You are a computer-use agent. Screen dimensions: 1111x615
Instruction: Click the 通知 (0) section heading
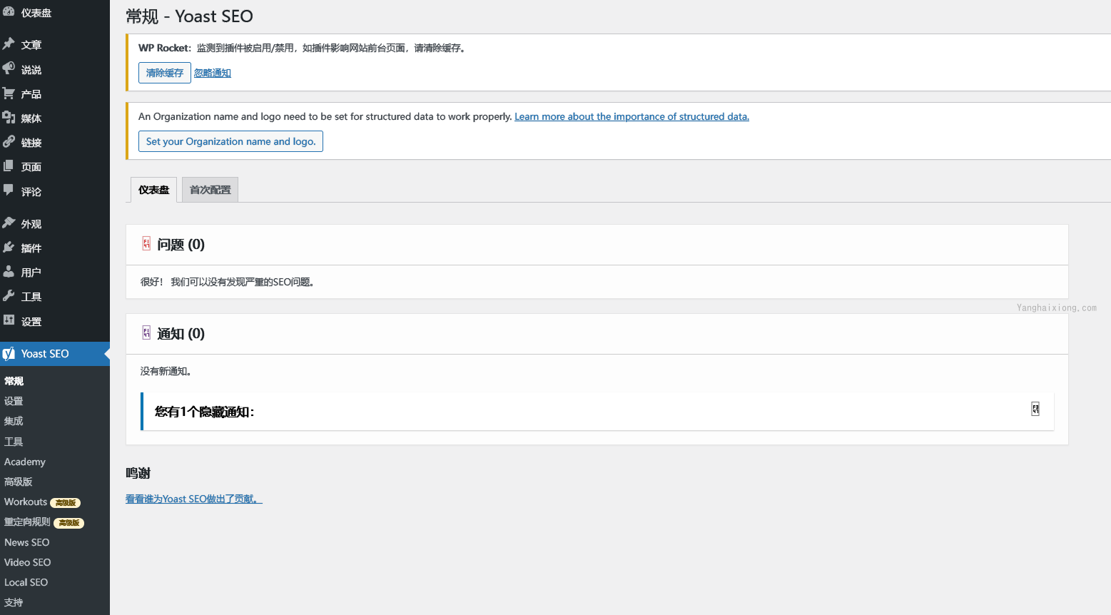coord(181,334)
